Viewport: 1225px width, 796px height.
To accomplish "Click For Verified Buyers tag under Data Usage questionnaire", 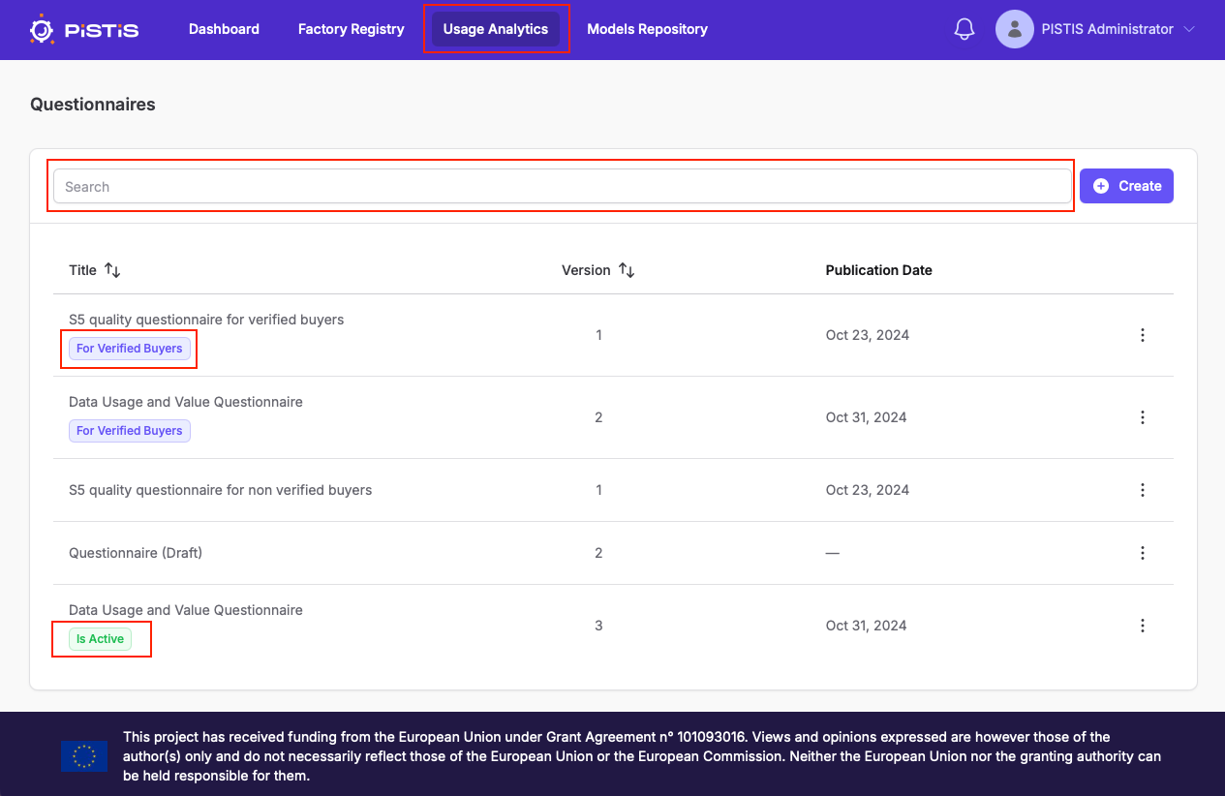I will coord(130,431).
